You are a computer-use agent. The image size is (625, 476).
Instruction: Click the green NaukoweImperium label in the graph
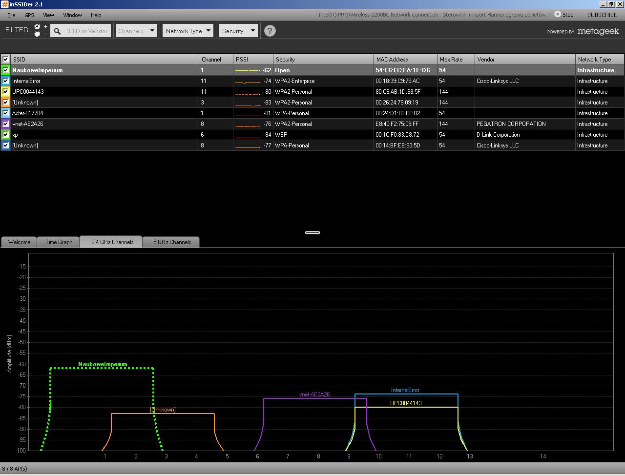click(103, 364)
